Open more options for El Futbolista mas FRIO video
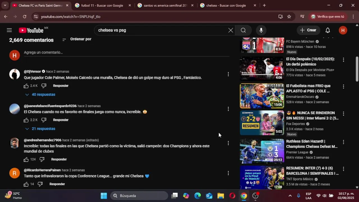Screen dimensions: 359x202 (x=343, y=87)
